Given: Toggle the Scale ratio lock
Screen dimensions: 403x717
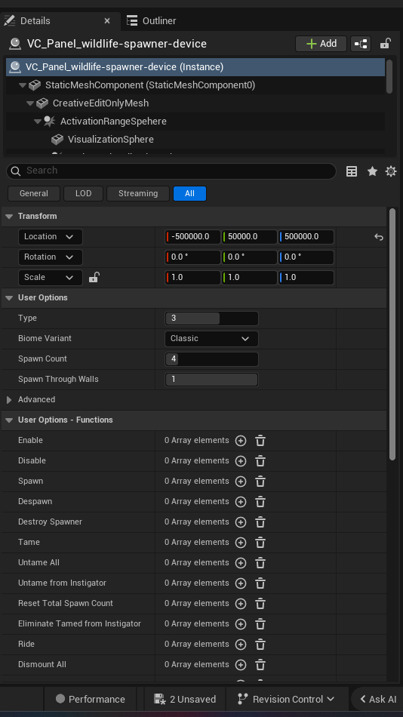Looking at the screenshot, I should pos(94,277).
